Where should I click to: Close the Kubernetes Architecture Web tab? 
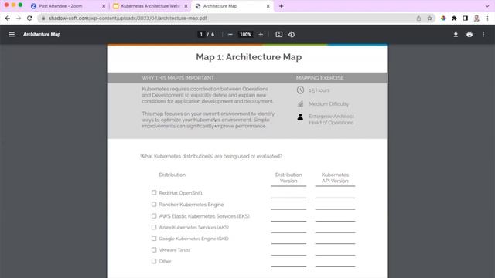coord(186,6)
